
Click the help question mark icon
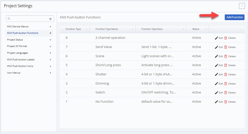pos(242,6)
